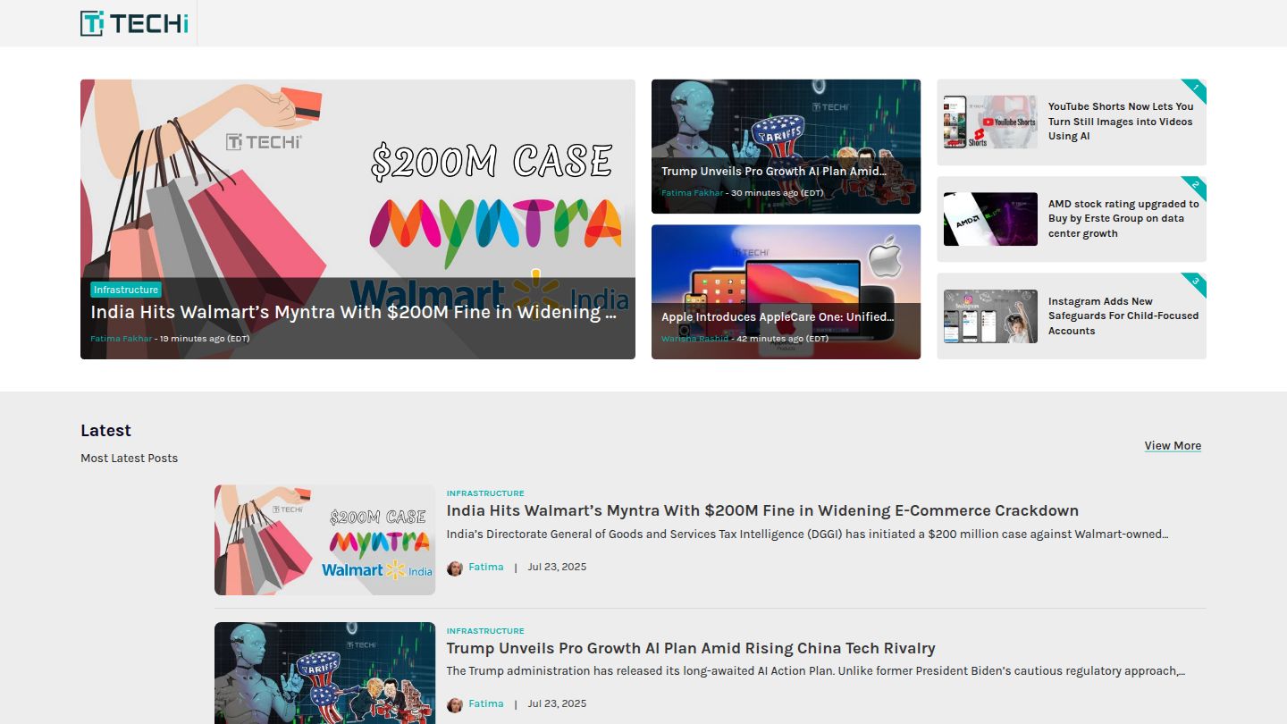1287x724 pixels.
Task: Open the YouTube Shorts article thumbnail
Action: pos(990,122)
